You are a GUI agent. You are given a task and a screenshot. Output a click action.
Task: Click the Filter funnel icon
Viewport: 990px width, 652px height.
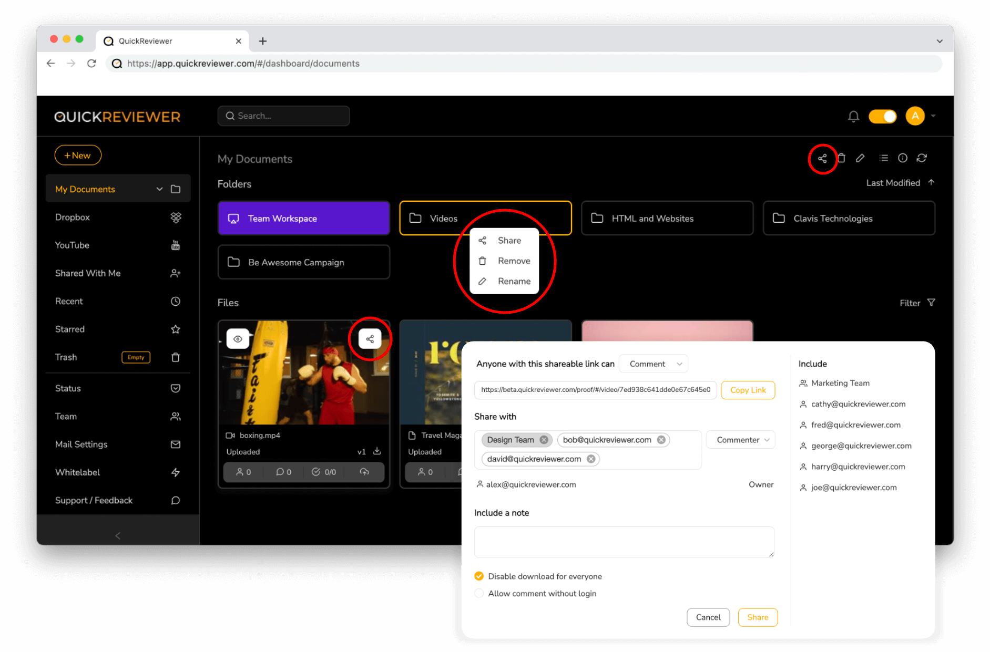tap(931, 303)
